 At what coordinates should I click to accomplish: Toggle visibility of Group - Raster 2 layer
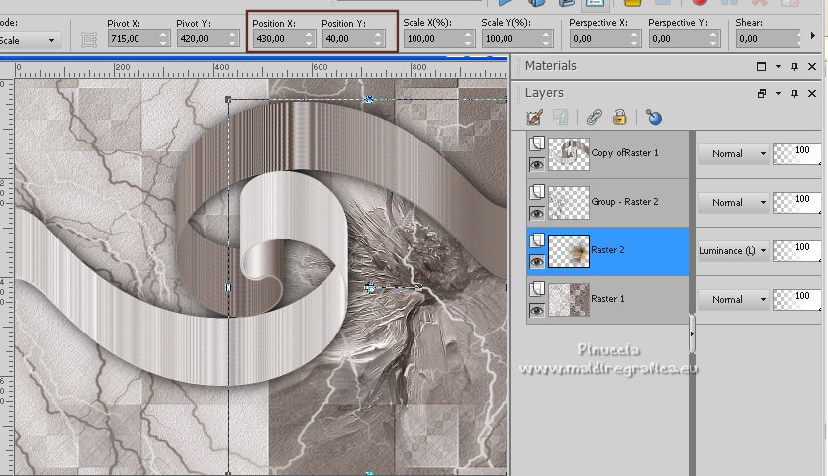click(536, 213)
